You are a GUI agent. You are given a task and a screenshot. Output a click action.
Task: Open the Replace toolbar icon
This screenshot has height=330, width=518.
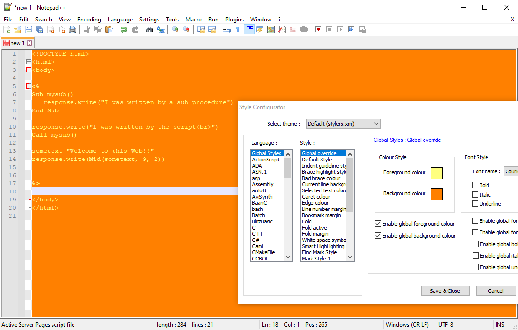tap(161, 30)
